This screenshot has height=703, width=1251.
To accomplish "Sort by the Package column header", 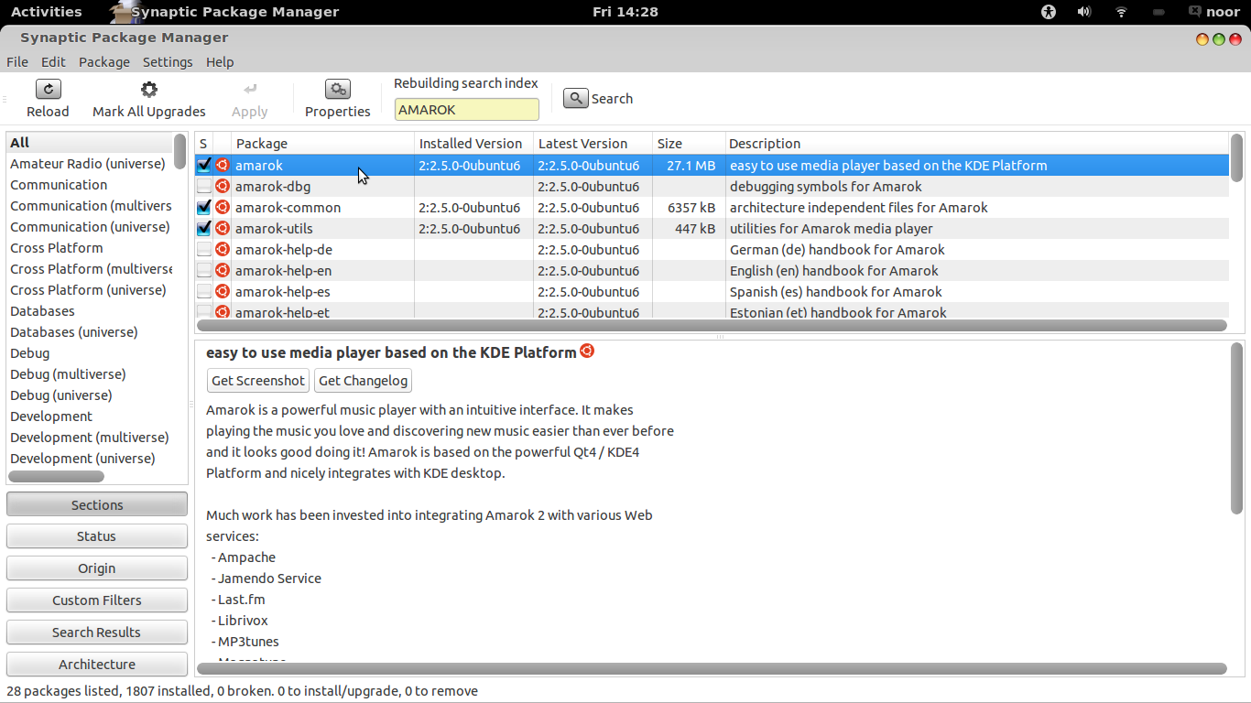I will (323, 144).
